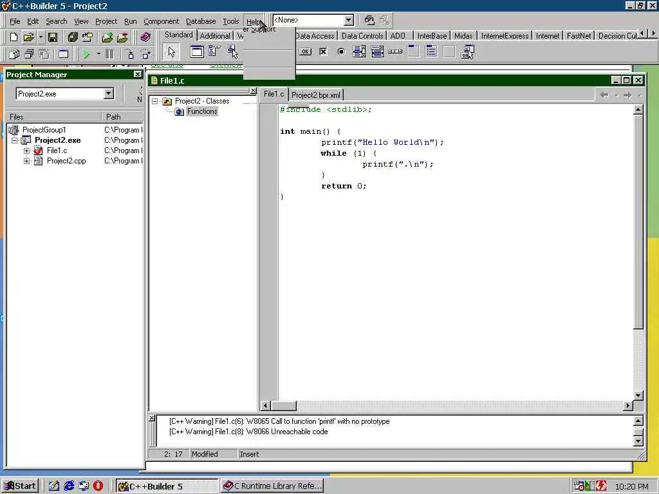Click the C++Builder 5 taskbar button
The height and width of the screenshot is (494, 659).
click(167, 486)
